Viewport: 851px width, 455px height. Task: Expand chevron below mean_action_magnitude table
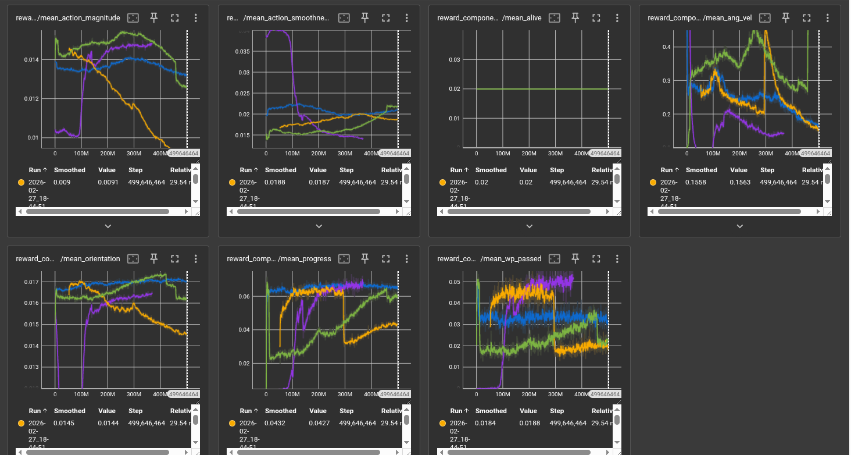(108, 226)
